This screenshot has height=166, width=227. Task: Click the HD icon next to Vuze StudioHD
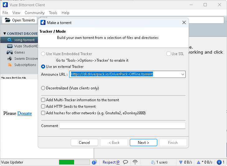[10, 46]
